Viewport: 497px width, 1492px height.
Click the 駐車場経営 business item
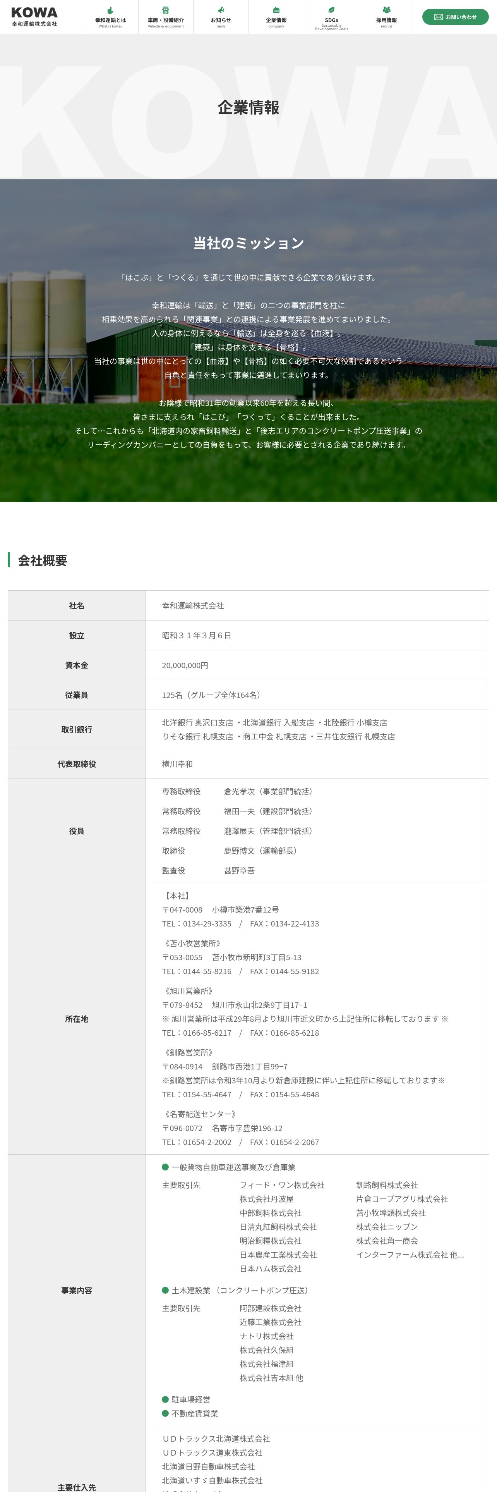(x=186, y=1400)
